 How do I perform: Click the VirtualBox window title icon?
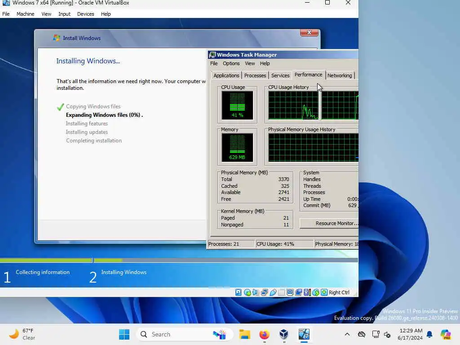coord(6,3)
